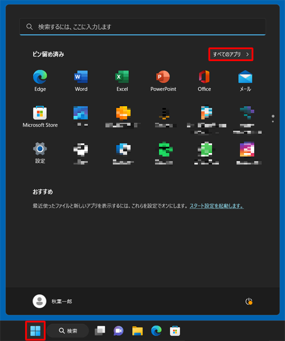
Task: Launch Edge from the taskbar
Action: pos(156,331)
